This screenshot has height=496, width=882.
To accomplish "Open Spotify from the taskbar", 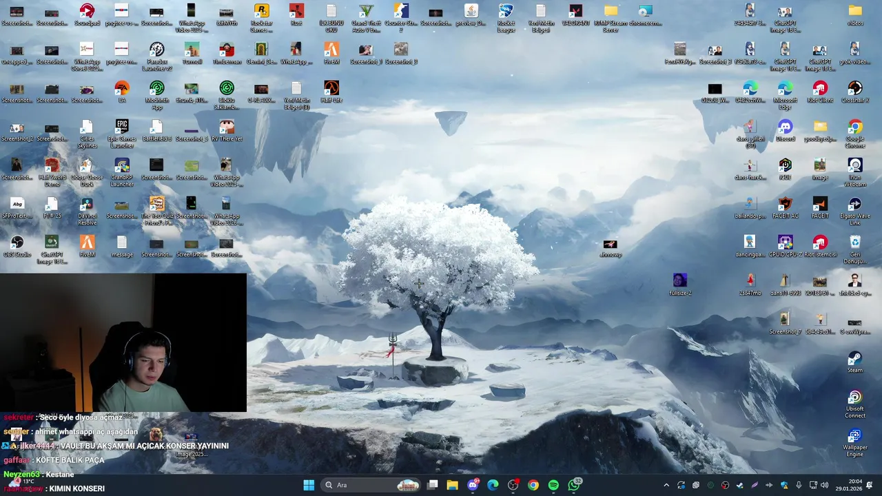I will point(553,485).
